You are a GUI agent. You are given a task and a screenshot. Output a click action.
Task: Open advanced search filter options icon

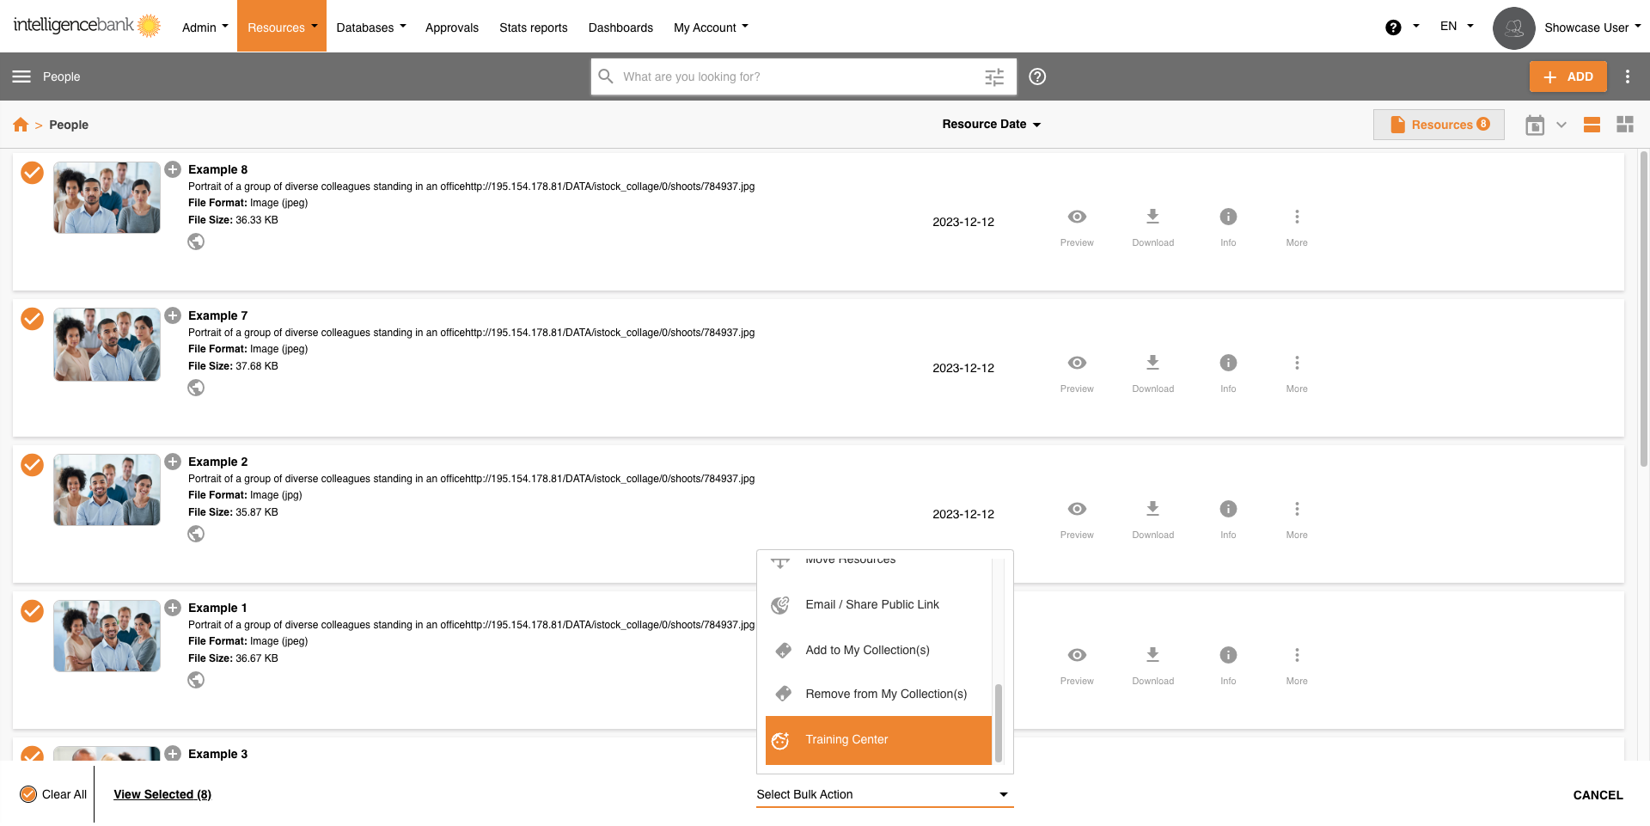click(993, 77)
